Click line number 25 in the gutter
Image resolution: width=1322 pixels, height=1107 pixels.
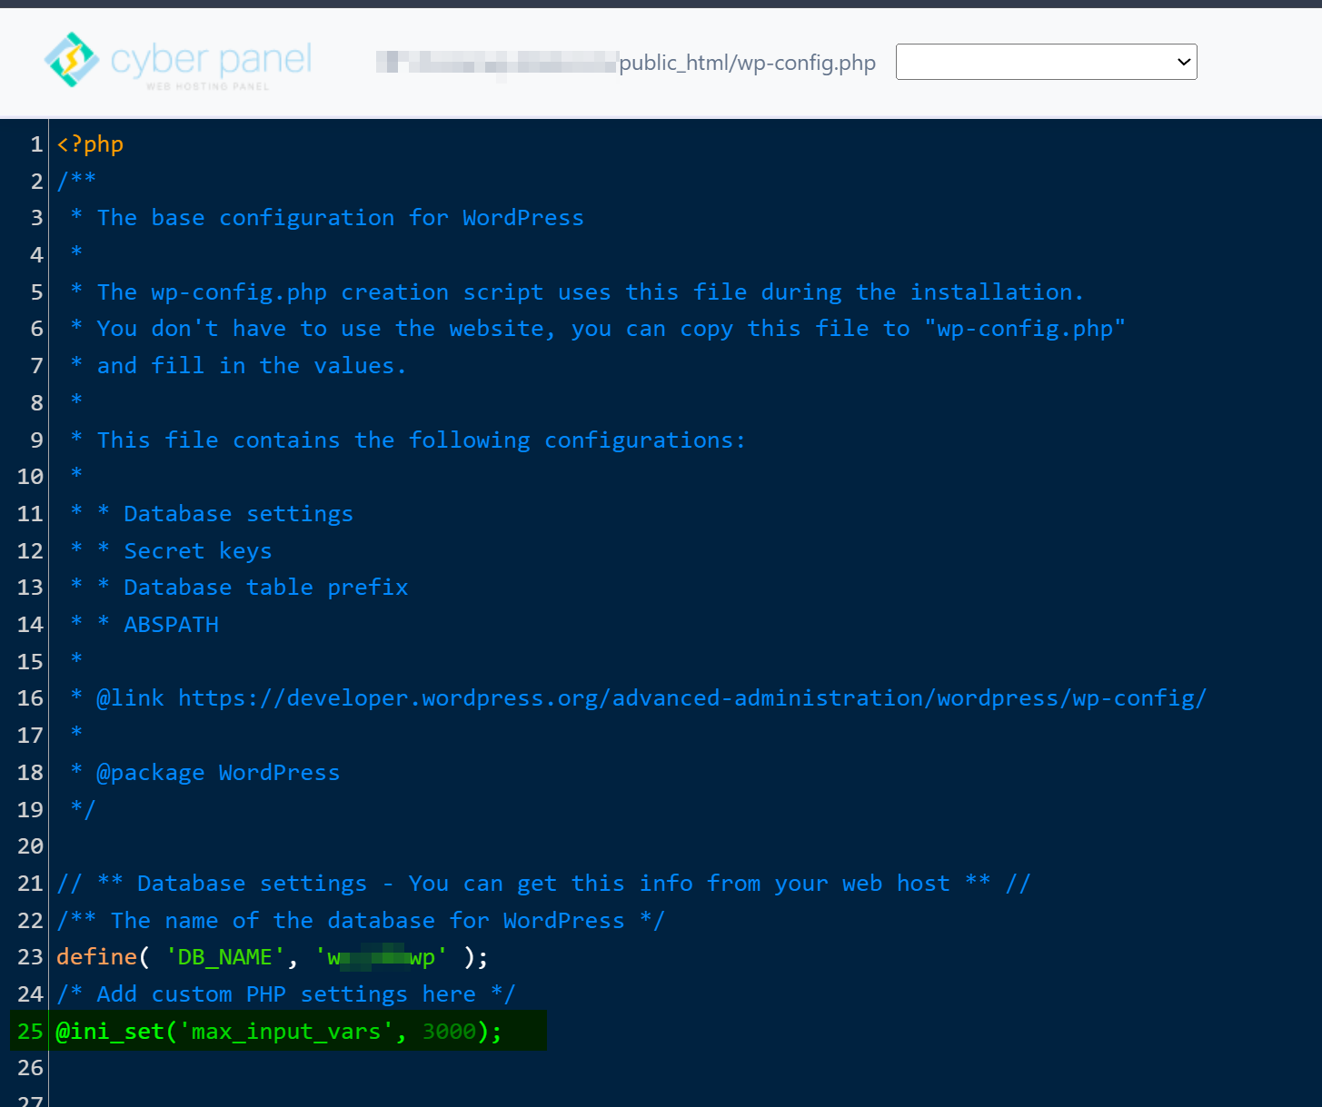point(30,1032)
